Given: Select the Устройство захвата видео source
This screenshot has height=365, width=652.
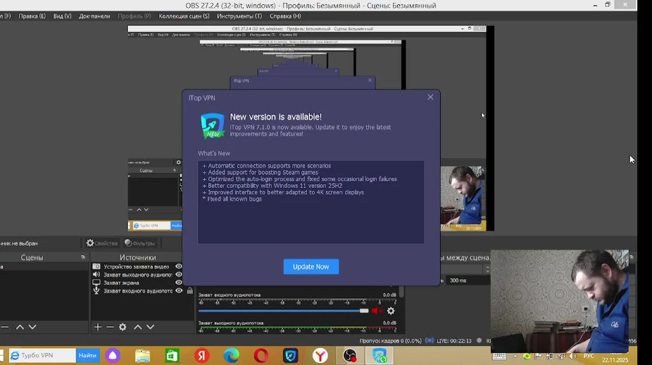Looking at the screenshot, I should 137,267.
